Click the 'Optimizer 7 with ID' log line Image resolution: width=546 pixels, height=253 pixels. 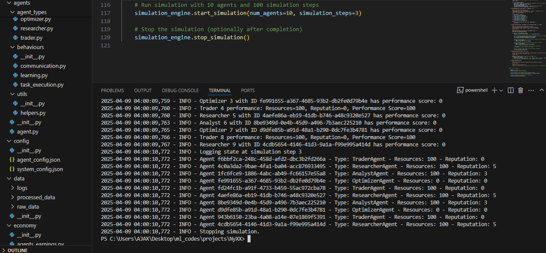(272, 130)
